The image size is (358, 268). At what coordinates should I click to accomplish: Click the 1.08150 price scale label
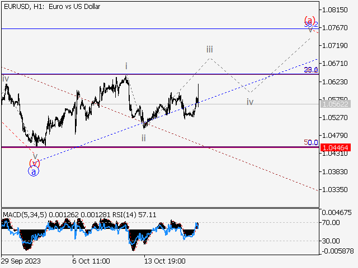tap(335, 10)
